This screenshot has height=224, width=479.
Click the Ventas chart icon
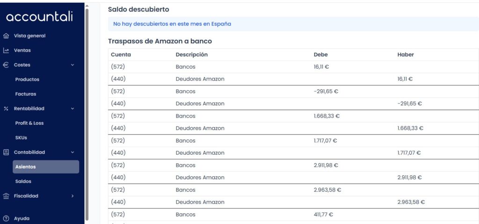[6, 51]
